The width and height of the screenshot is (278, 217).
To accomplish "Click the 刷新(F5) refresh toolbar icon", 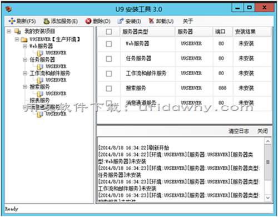I will 12,21.
